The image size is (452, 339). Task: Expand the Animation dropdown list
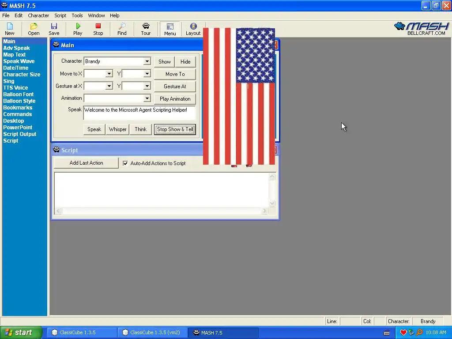point(147,98)
